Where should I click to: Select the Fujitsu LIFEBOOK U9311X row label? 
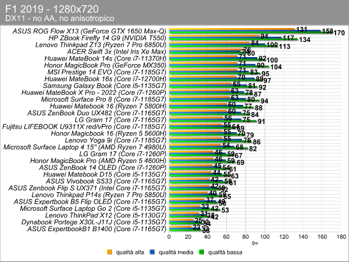[84, 127]
